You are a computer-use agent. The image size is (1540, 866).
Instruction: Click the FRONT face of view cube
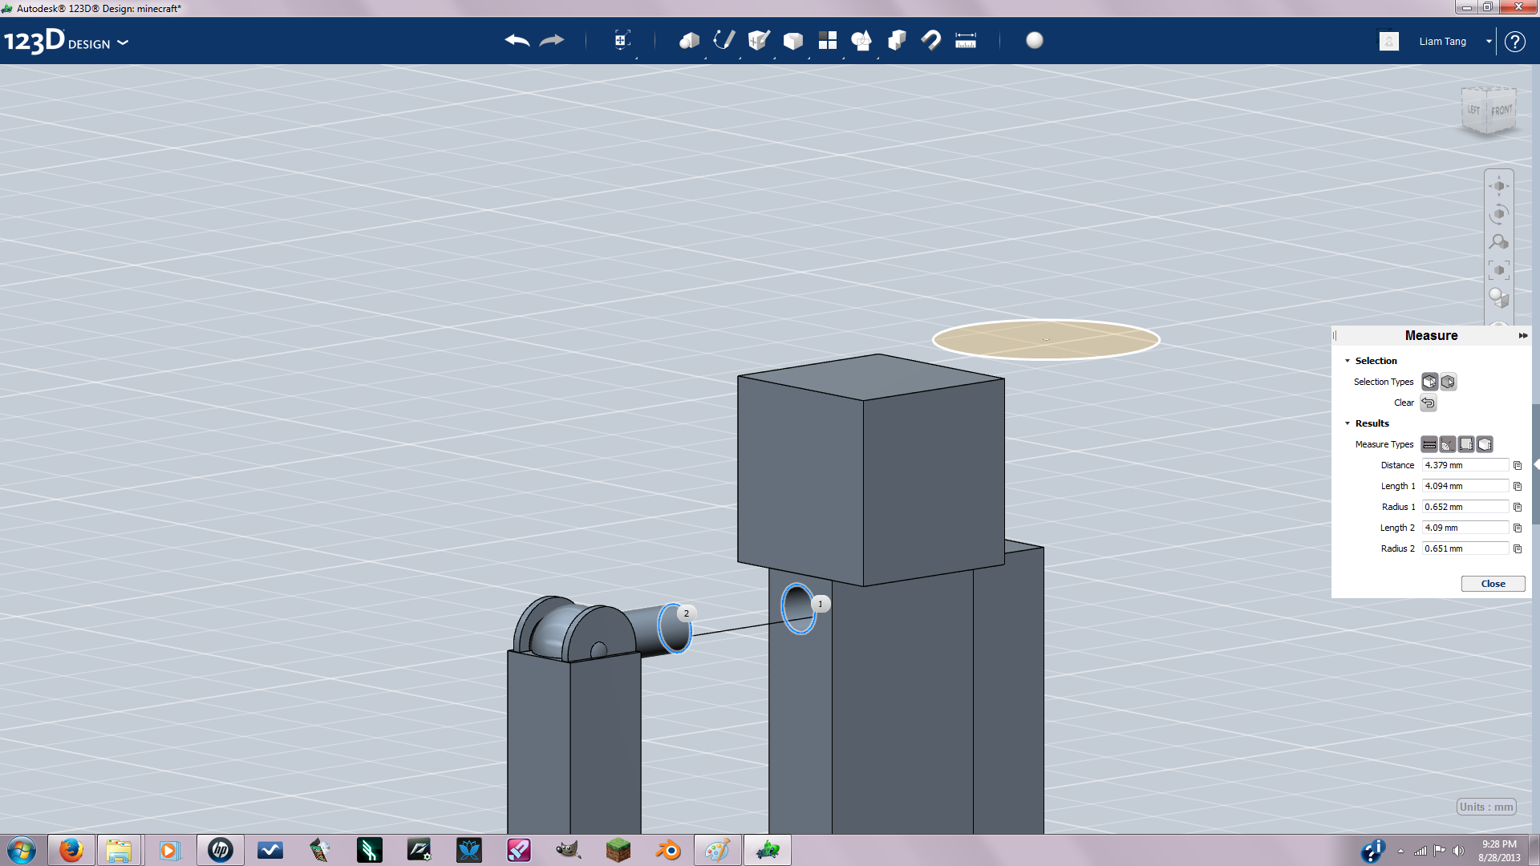point(1501,111)
